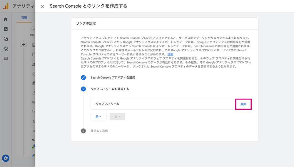Screen dimensions: 294x167
Task: Open the Admin gear icon
Action: [x=6, y=158]
